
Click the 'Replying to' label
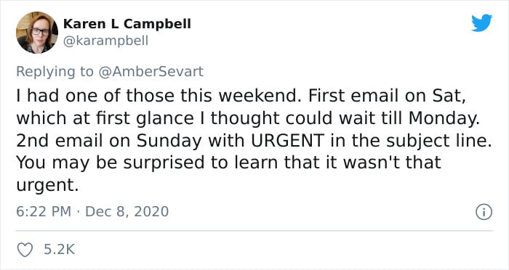[x=55, y=72]
